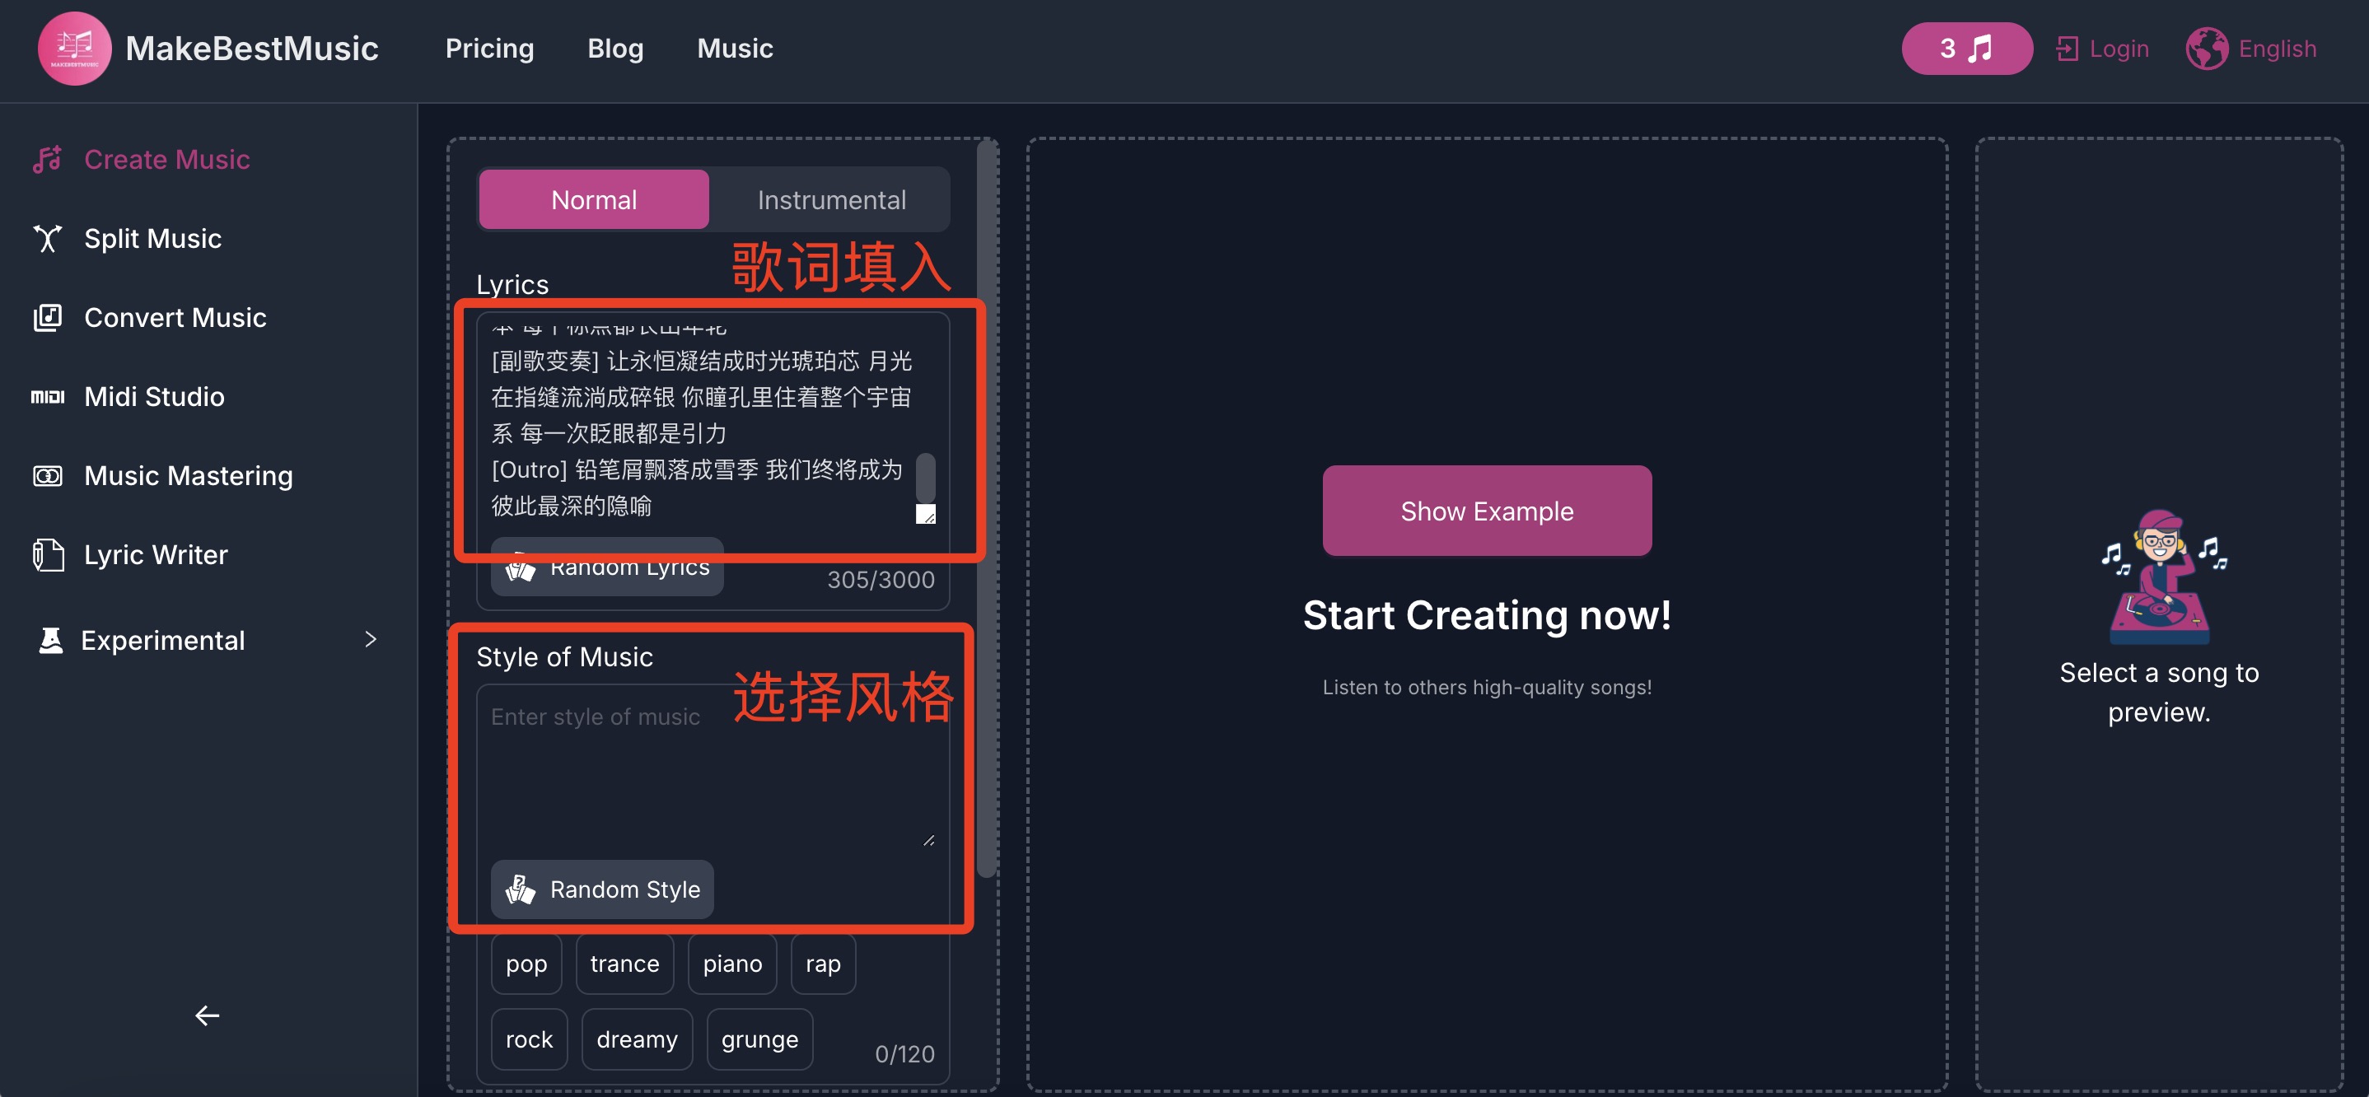Click the Show Example button
Screen dimensions: 2369x1097
coord(1486,511)
